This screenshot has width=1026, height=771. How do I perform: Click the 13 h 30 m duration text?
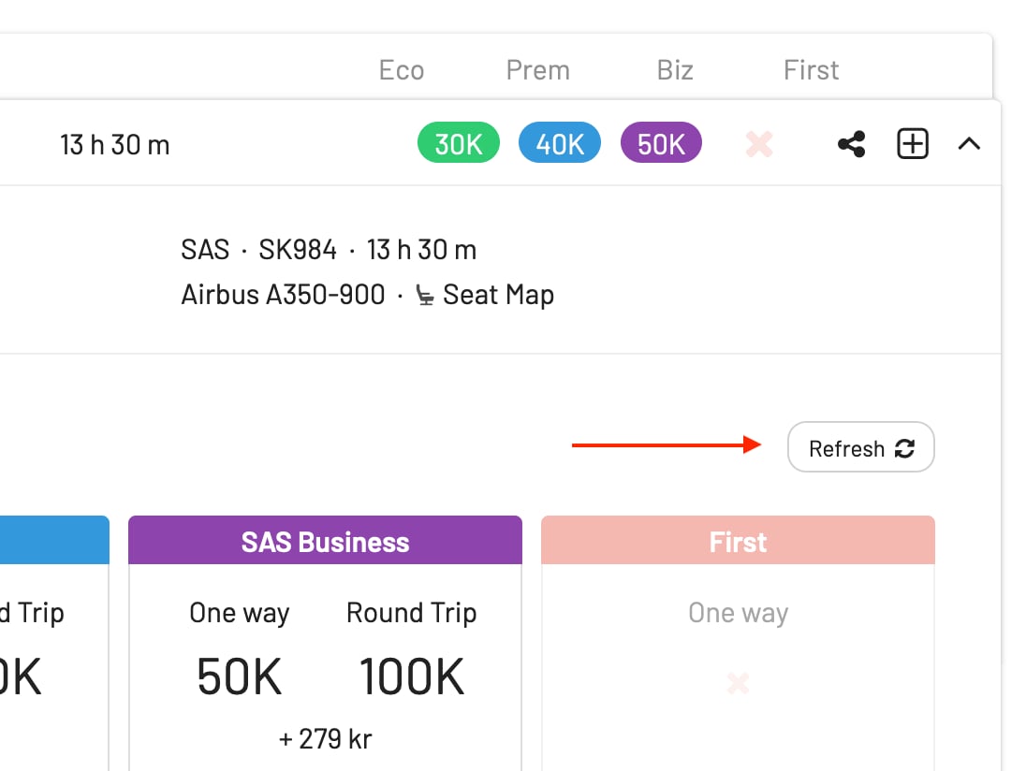coord(114,143)
